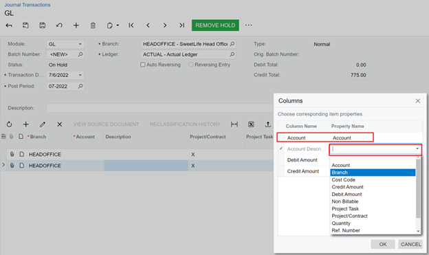429x255 pixels.
Task: Click the note icon on the second HEADOFFICE row
Action: pyautogui.click(x=21, y=166)
